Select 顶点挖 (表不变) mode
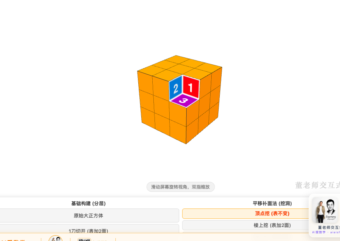 272,213
